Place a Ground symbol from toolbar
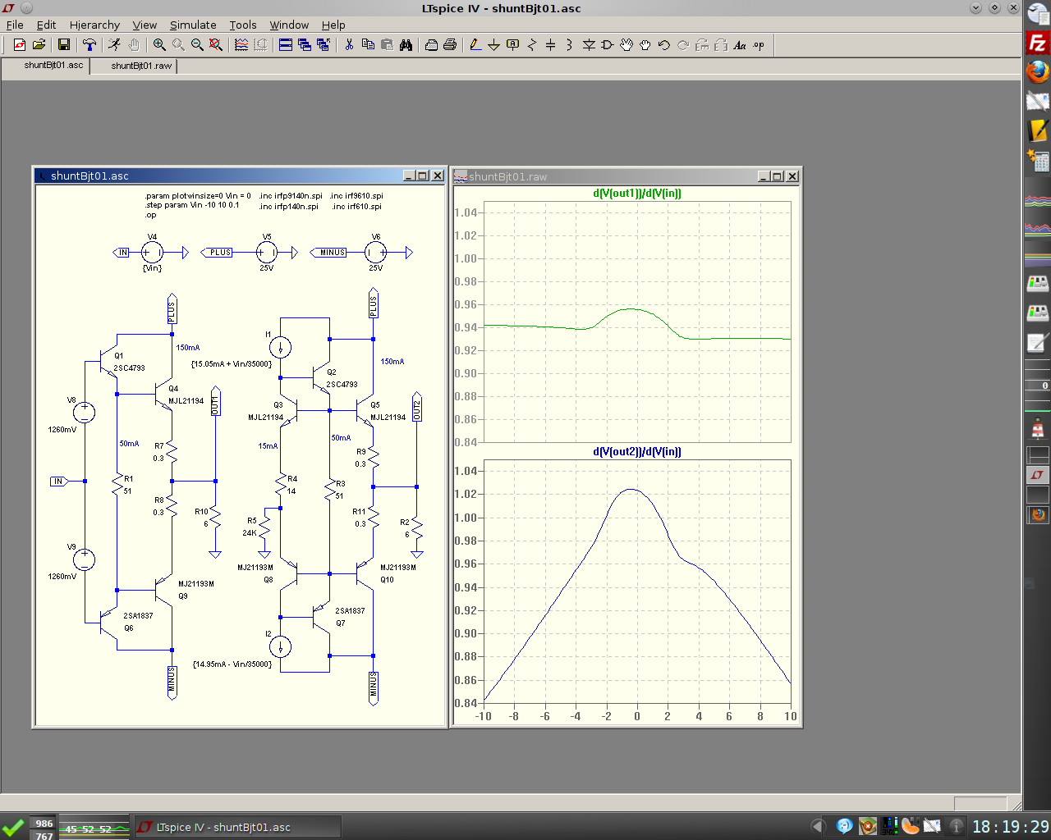Viewport: 1051px width, 840px height. click(x=493, y=45)
